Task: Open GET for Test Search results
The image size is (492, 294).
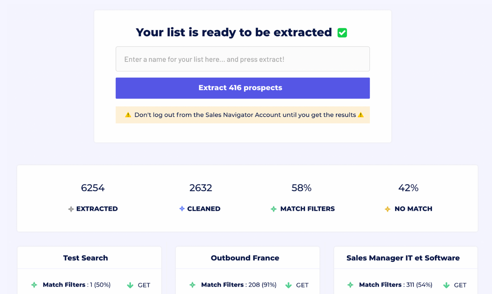Action: coord(144,285)
